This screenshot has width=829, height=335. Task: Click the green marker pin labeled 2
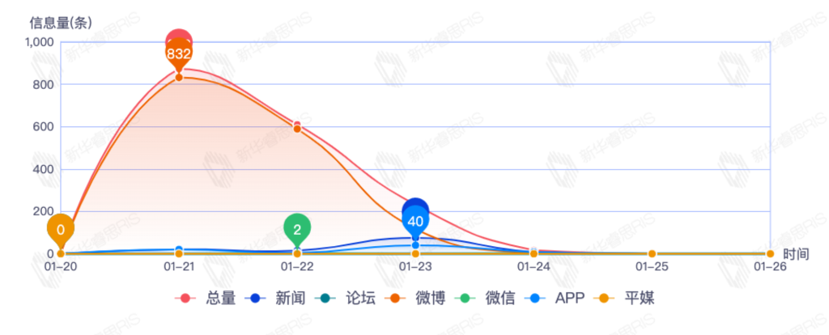(x=297, y=229)
